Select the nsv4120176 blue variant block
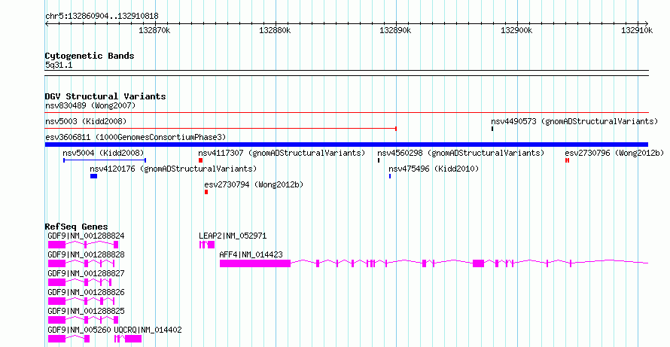670x347 pixels. [93, 176]
